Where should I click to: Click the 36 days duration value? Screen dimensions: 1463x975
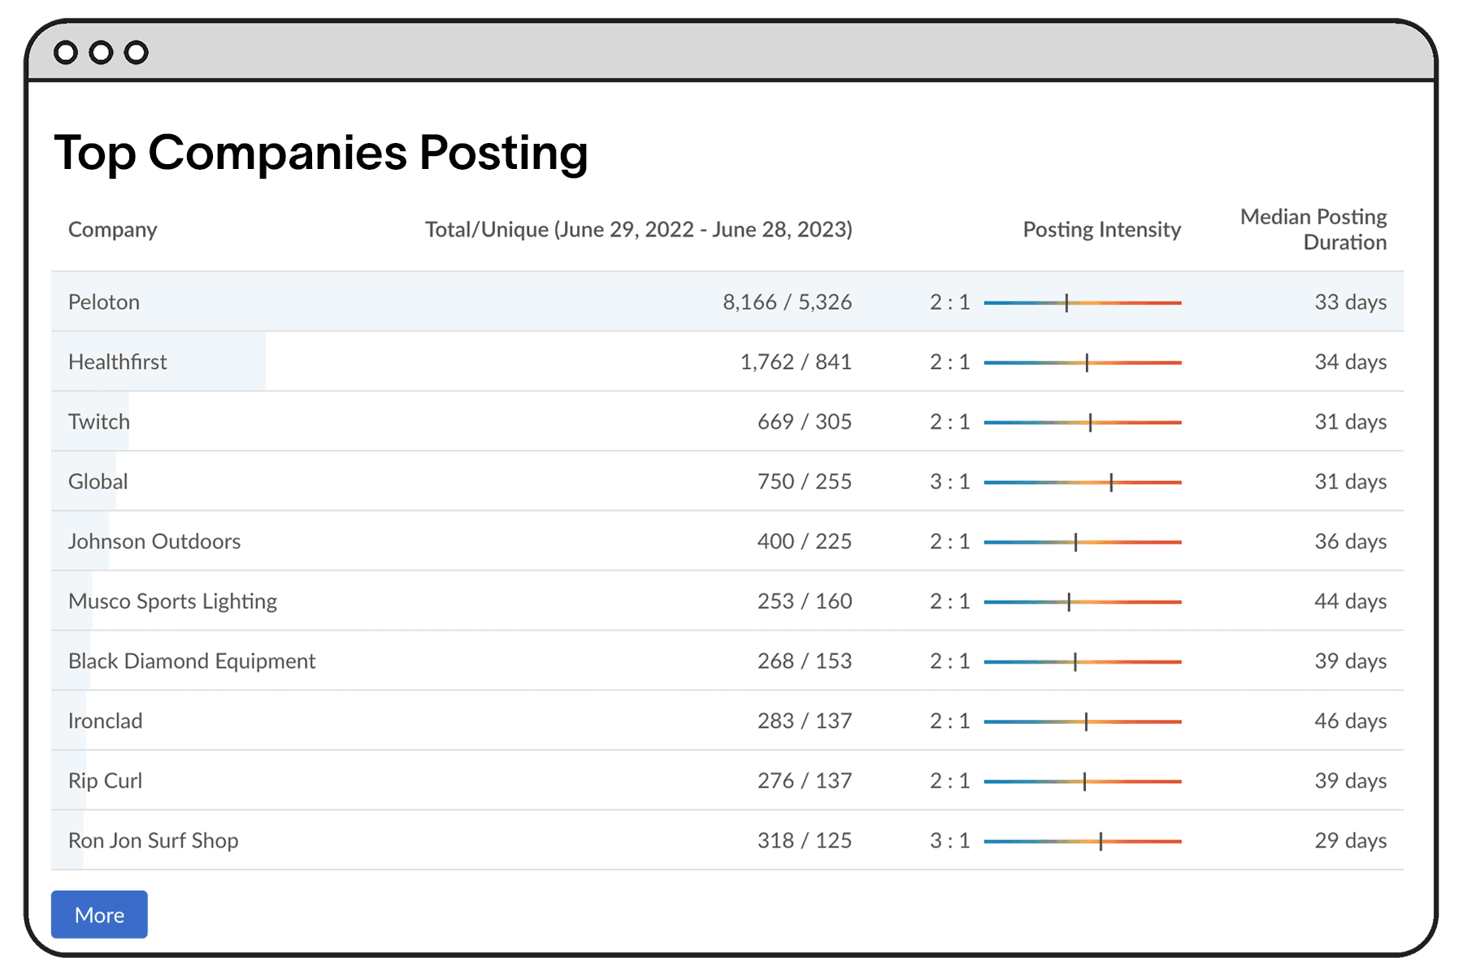pos(1351,541)
